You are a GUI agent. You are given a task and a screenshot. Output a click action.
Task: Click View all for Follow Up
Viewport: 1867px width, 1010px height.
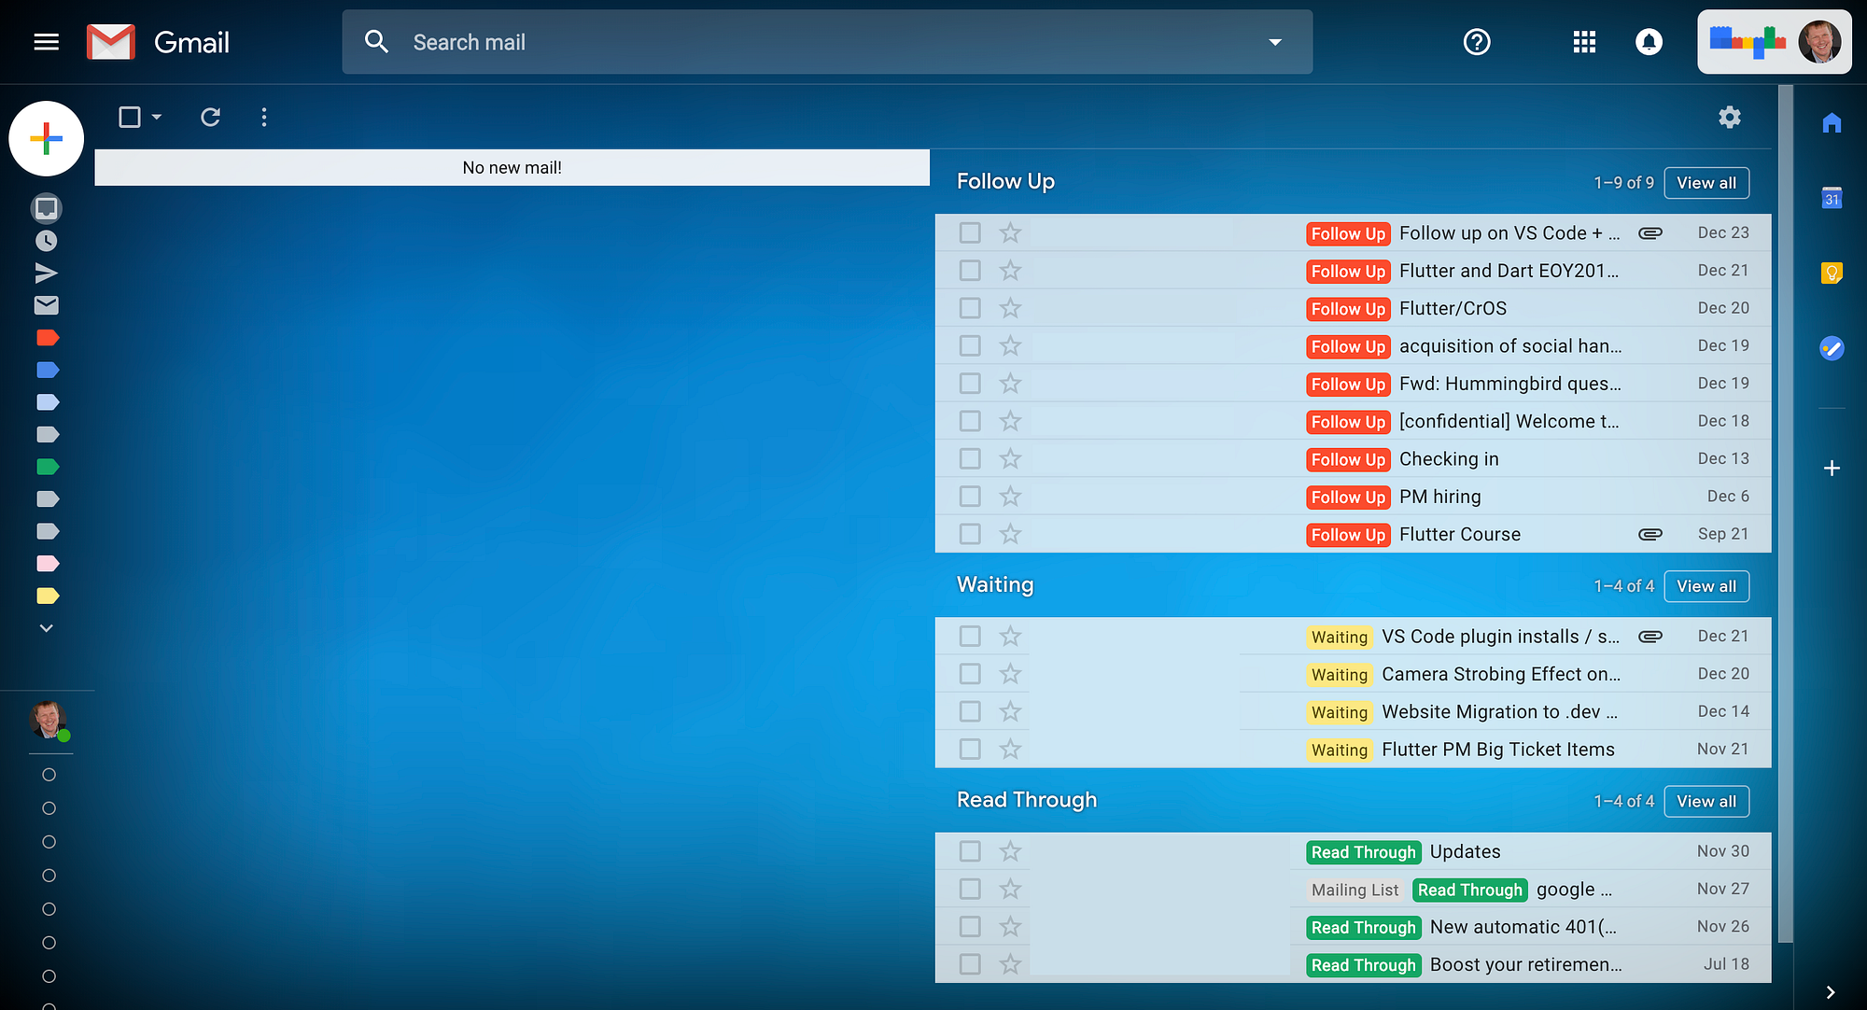pos(1706,183)
